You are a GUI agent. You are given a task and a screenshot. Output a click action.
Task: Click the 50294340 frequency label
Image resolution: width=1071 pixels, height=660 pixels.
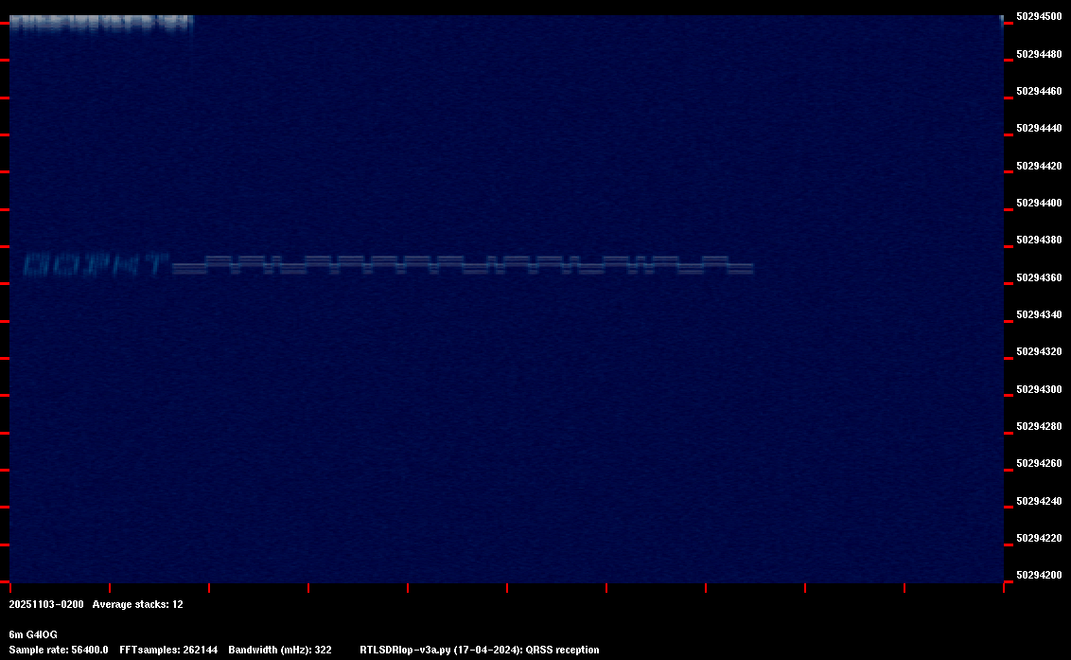[1039, 314]
